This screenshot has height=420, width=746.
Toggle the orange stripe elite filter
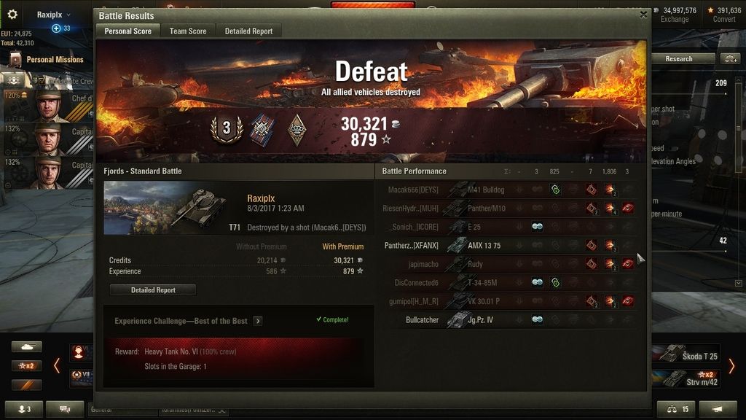[x=27, y=385]
